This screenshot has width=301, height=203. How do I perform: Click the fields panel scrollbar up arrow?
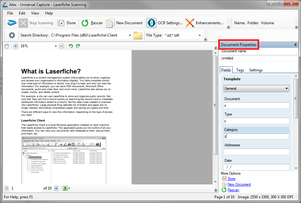296,76
